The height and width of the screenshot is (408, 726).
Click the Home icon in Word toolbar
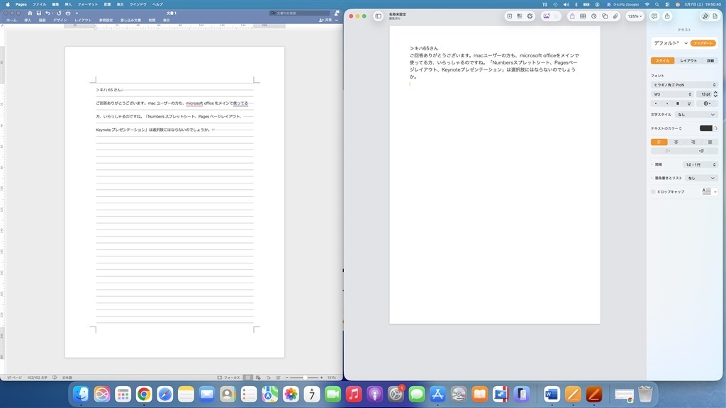pyautogui.click(x=30, y=13)
